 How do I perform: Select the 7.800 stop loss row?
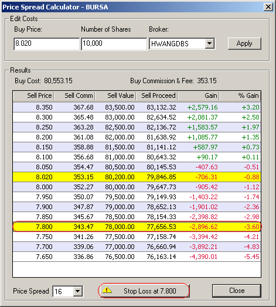[x=137, y=227]
